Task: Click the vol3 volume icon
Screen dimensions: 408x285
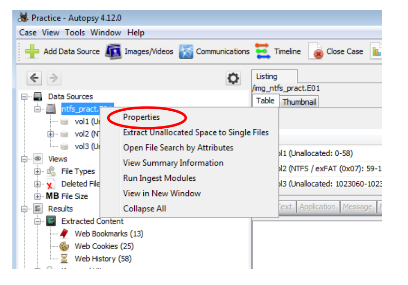Action: (x=64, y=146)
